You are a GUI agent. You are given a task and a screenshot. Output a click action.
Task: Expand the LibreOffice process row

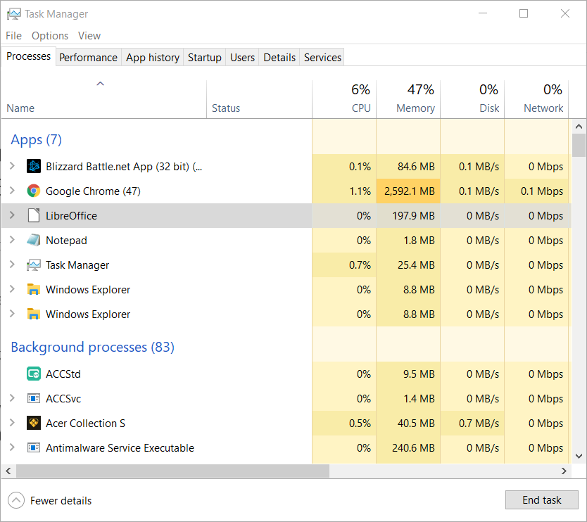click(x=12, y=215)
